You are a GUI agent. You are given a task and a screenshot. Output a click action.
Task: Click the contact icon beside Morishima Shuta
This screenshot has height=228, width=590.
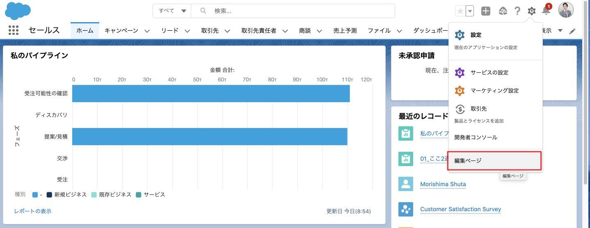pos(406,184)
